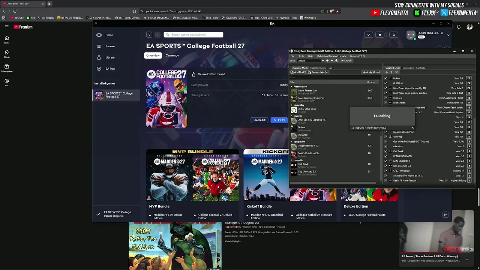Click the import pack download icon

pyautogui.click(x=336, y=60)
